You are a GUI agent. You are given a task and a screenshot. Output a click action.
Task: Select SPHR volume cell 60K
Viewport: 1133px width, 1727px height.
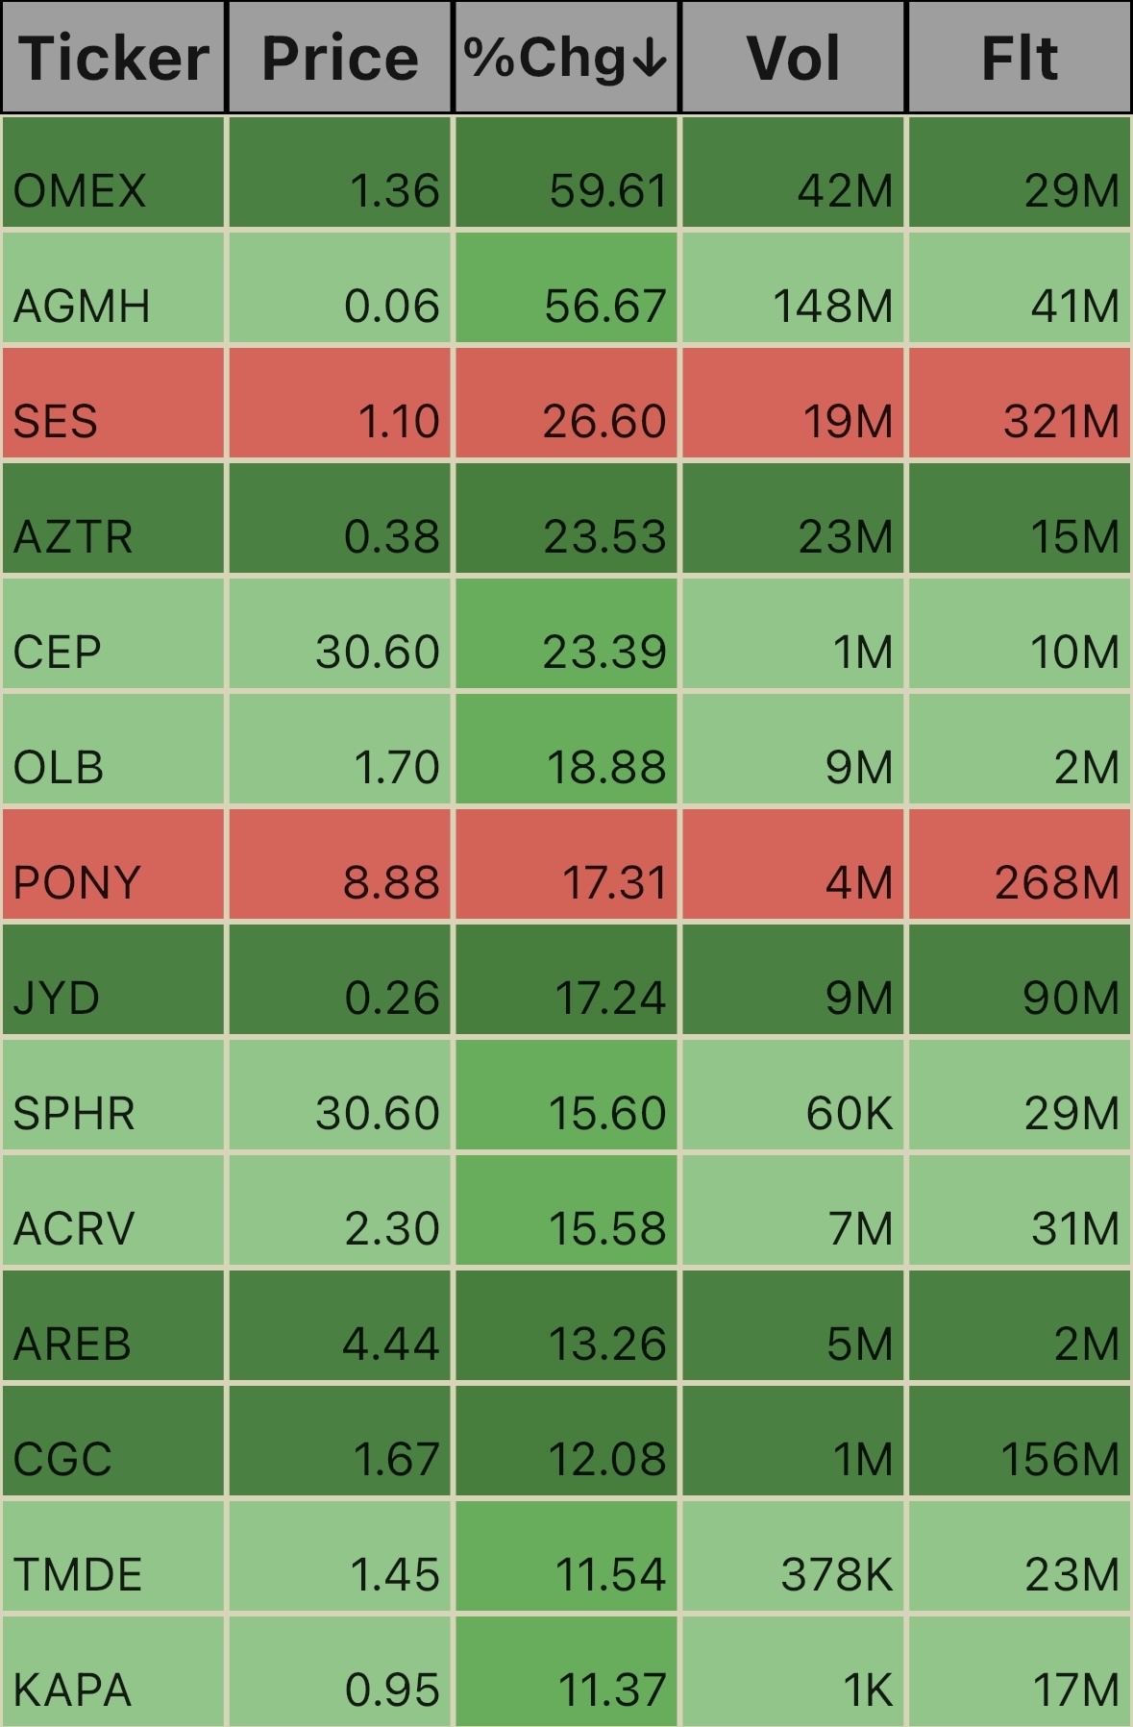pos(793,1095)
